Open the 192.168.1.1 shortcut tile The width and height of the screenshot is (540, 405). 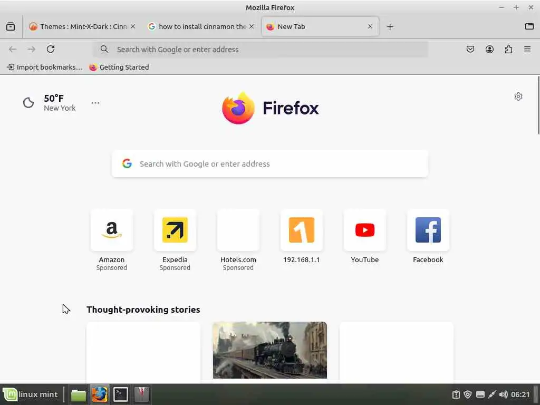[302, 237]
